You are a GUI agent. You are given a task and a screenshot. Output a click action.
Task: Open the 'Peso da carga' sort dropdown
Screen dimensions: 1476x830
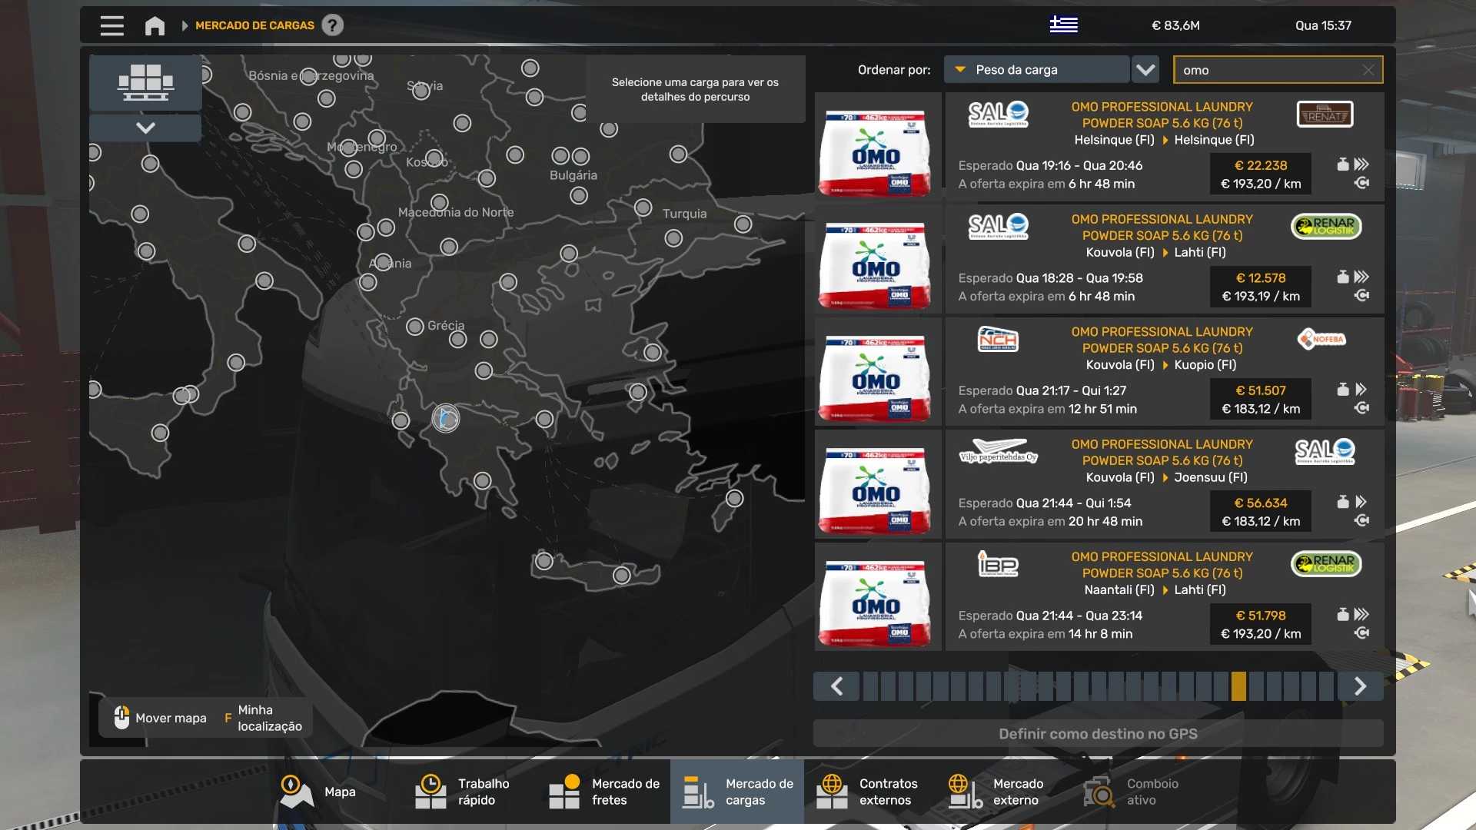point(1037,69)
